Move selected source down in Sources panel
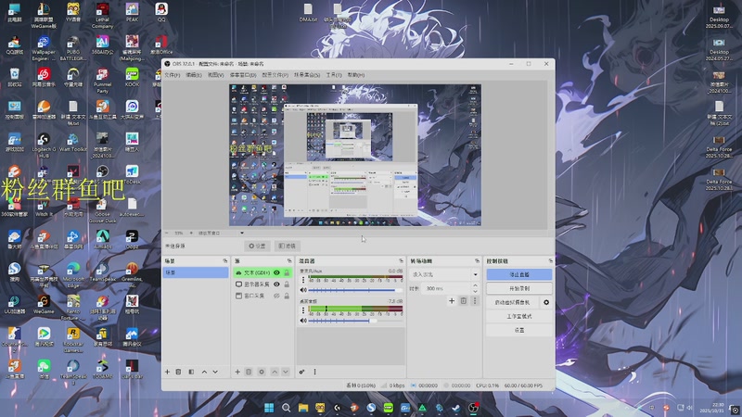 click(x=286, y=373)
